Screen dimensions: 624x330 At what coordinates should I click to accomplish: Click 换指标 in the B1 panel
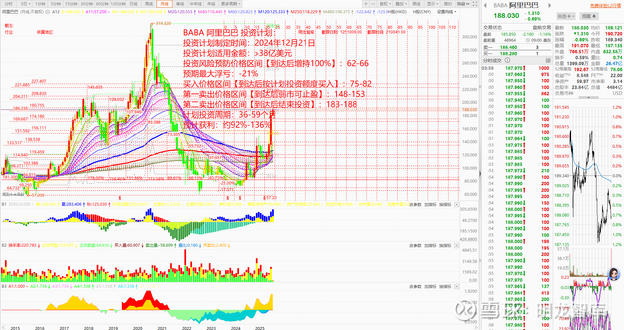pos(445,204)
